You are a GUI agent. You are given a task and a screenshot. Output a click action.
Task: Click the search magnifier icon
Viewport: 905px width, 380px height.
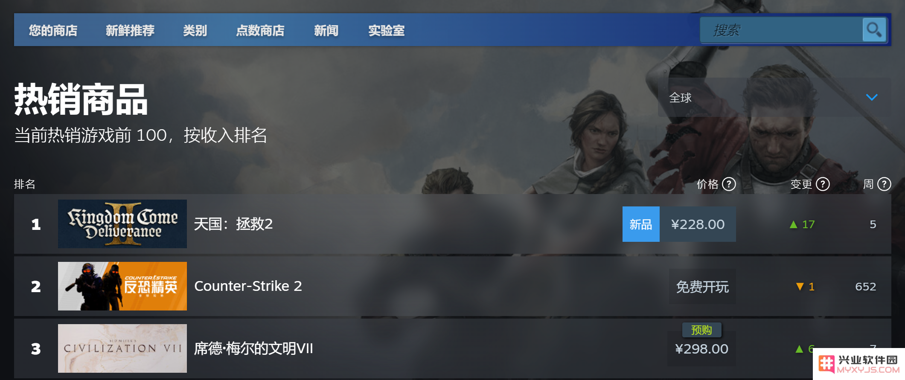pyautogui.click(x=874, y=30)
